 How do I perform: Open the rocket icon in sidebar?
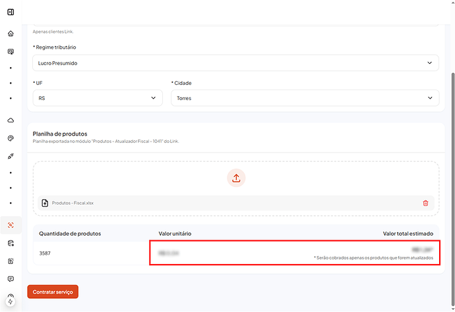click(11, 156)
